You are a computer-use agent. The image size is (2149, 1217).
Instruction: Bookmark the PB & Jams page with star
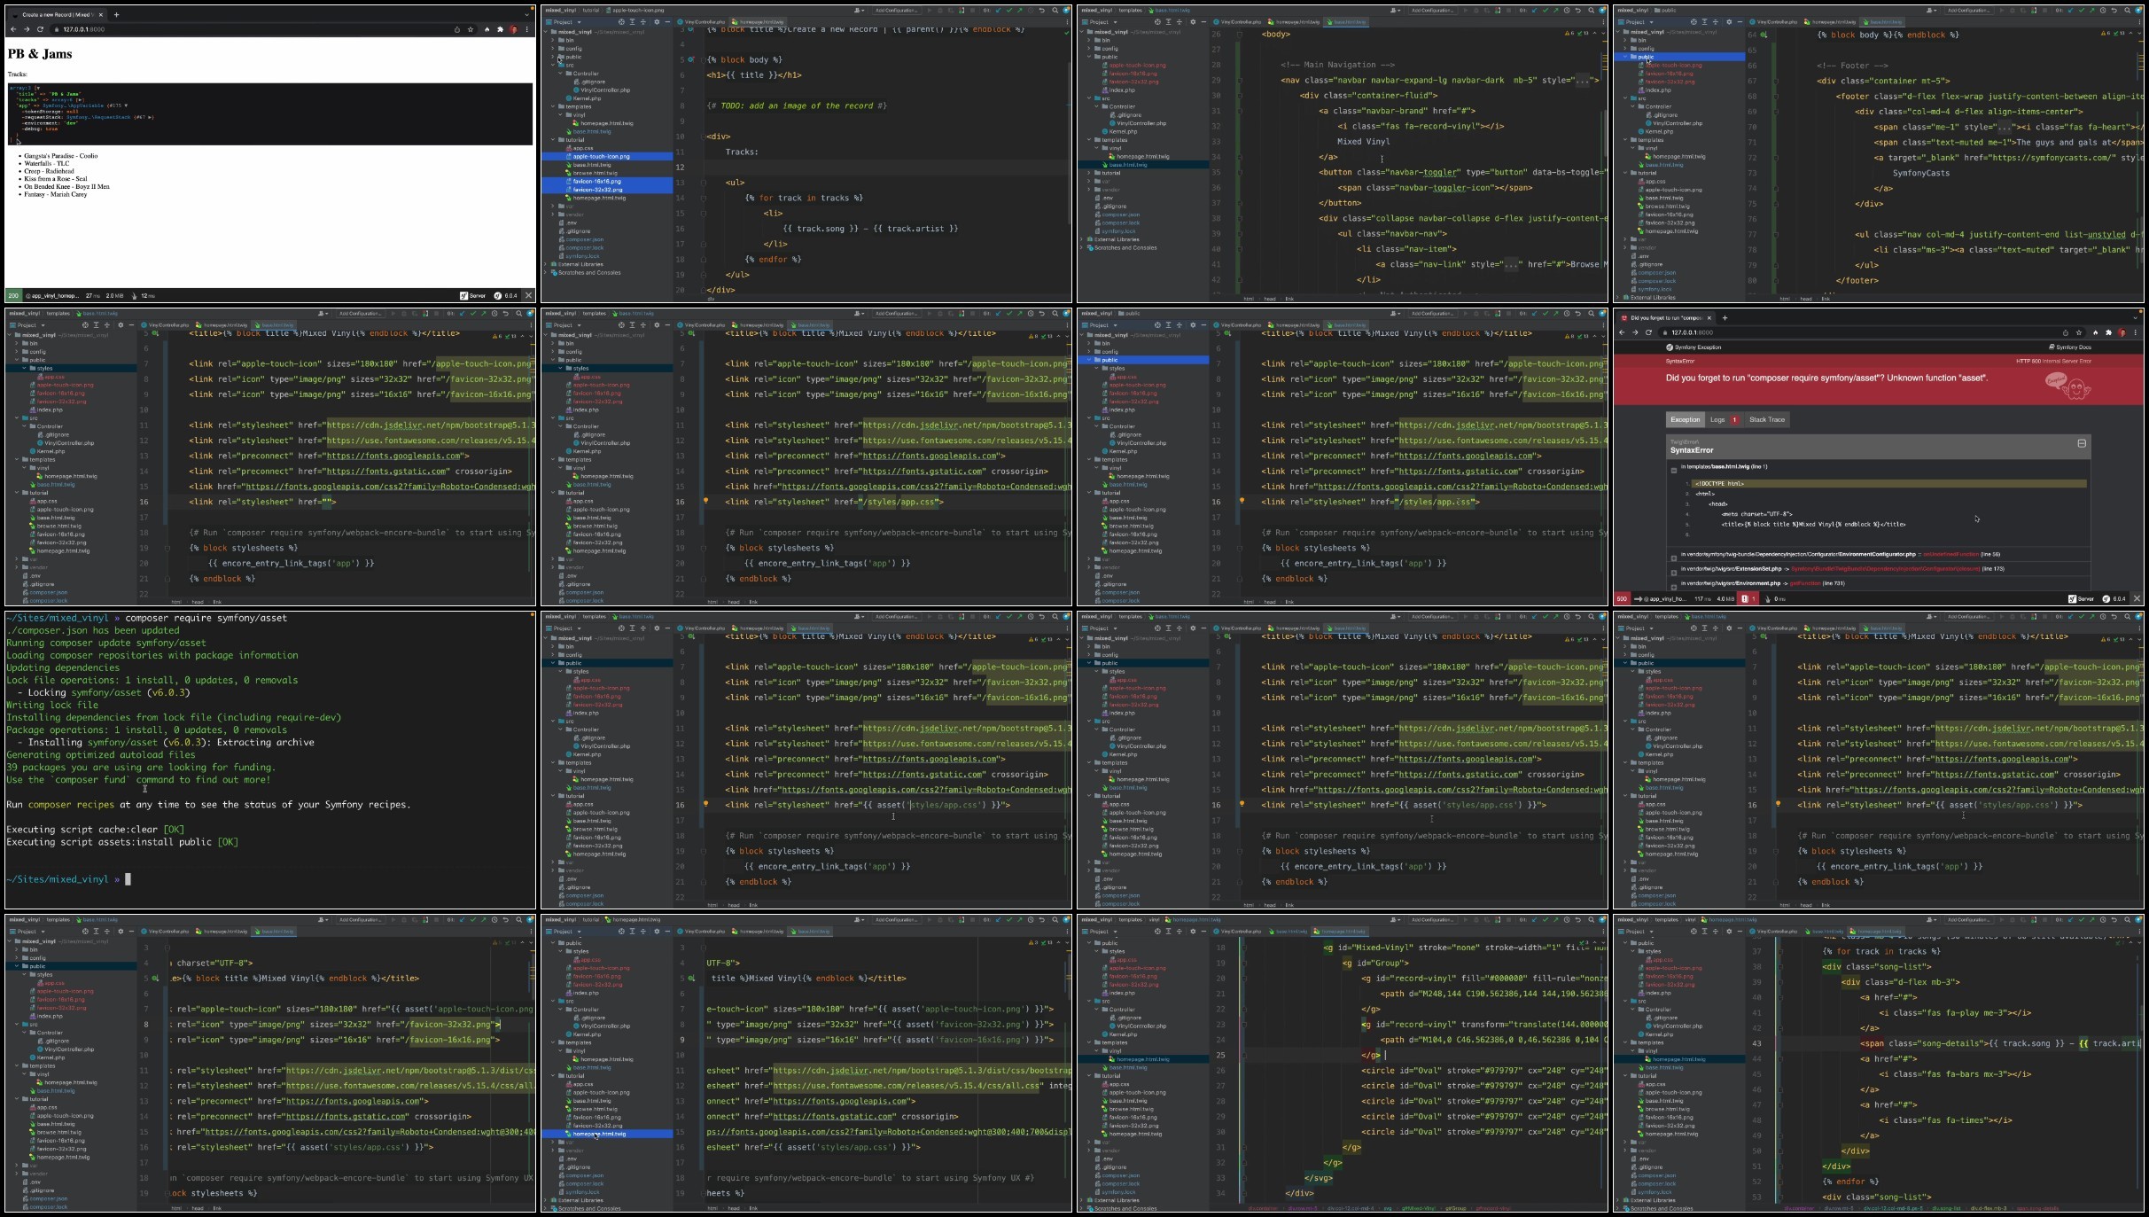[471, 29]
